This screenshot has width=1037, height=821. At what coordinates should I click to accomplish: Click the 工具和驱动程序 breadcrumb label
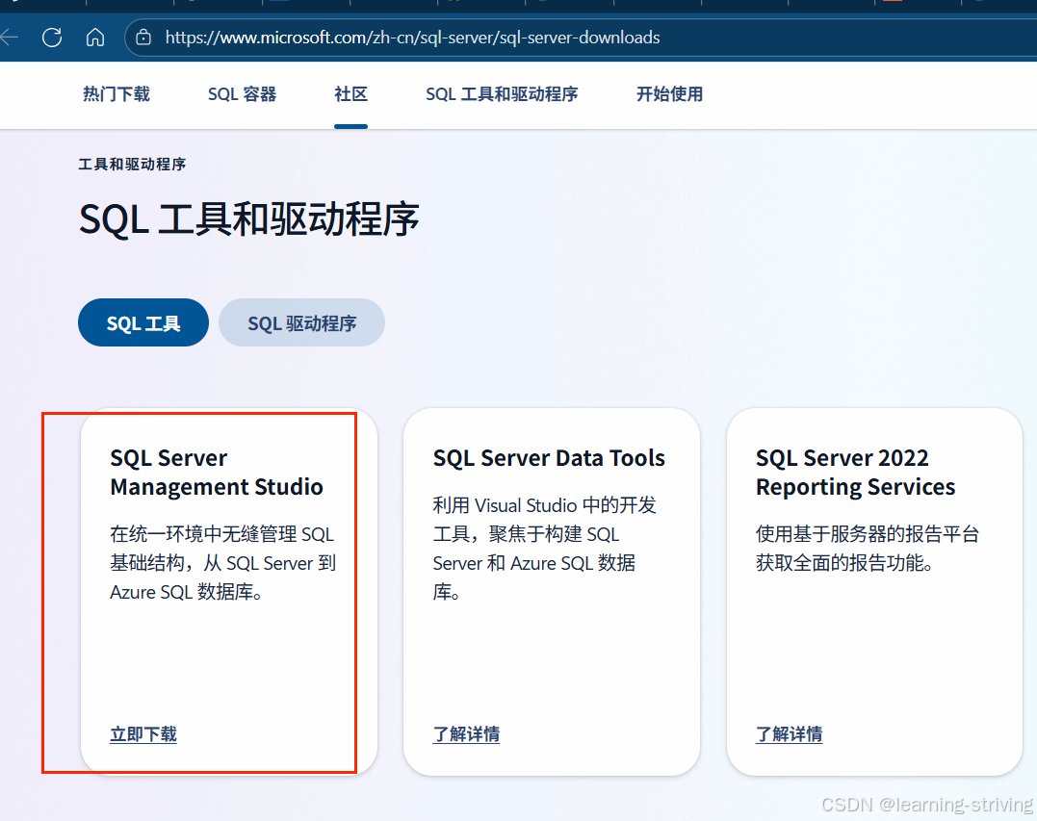click(132, 164)
